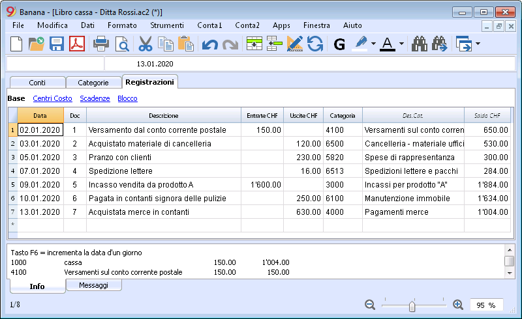Click the zoom in plus magnifier
The height and width of the screenshot is (319, 522).
(x=458, y=305)
